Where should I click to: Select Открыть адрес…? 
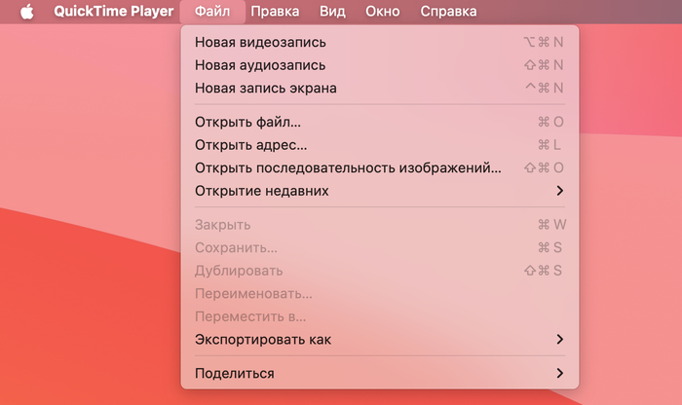250,145
